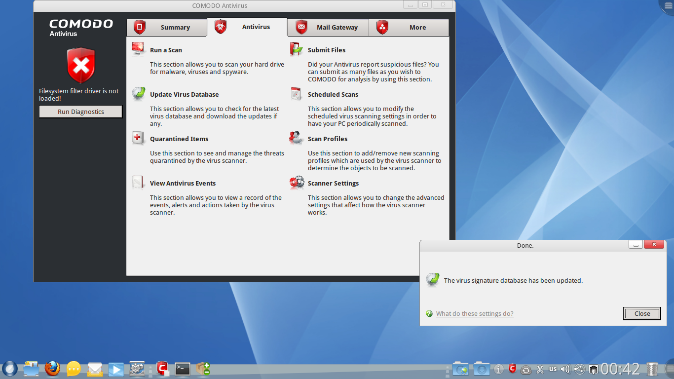Screen dimensions: 674x379
Task: Launch Firefox from the taskbar
Action: (52, 369)
